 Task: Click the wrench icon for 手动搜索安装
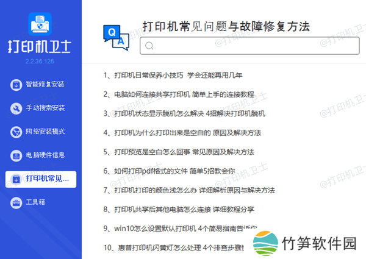click(16, 108)
